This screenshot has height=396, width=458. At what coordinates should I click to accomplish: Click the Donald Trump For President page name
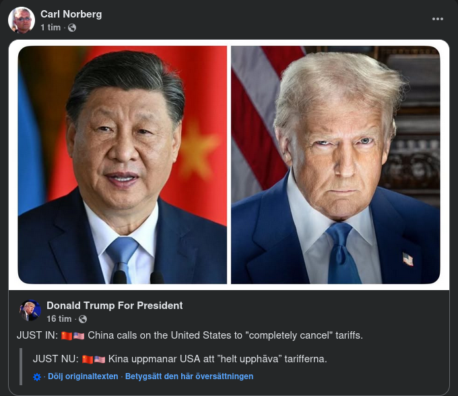[x=115, y=306]
